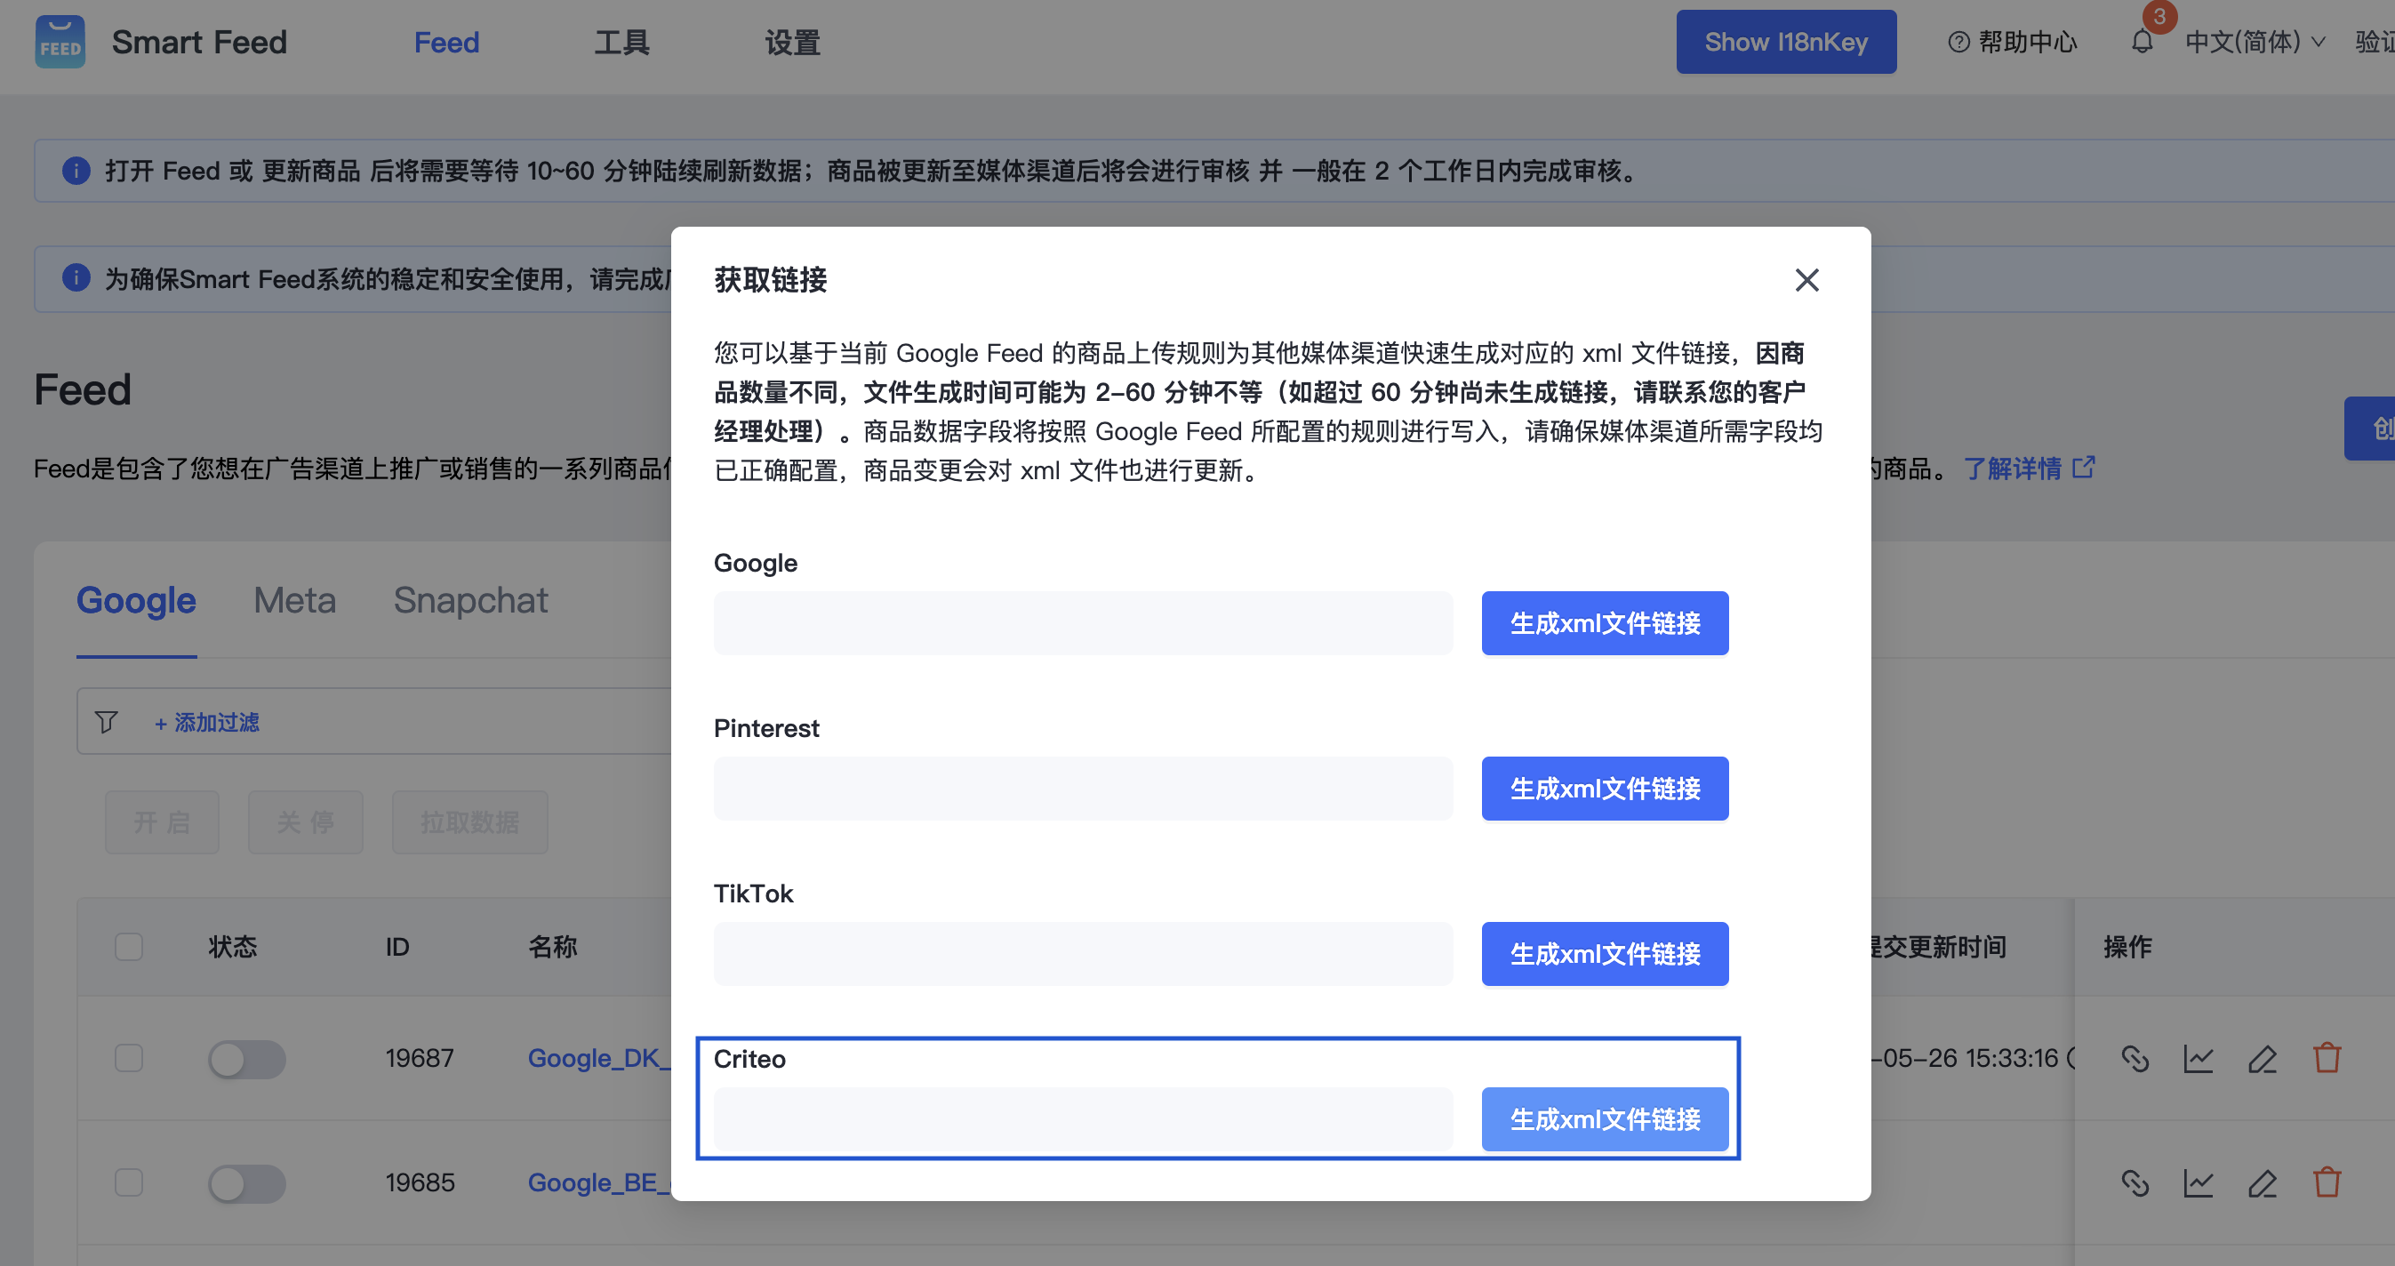The image size is (2395, 1266).
Task: Check the checkbox for row 19687
Action: tap(128, 1058)
